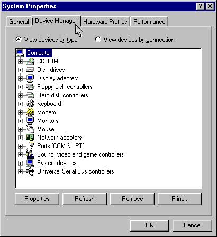217x237 pixels.
Task: Switch to the Performance tab
Action: [149, 22]
